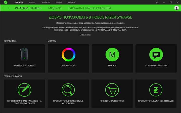Open ГЛОБАЛЬН. БЫСТР. КЛАВИШИ tab

pos(89,8)
